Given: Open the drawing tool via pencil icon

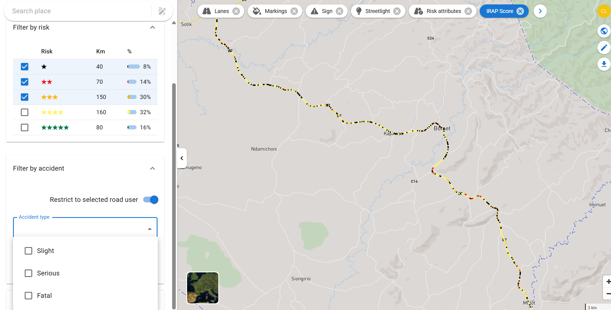Looking at the screenshot, I should point(604,48).
